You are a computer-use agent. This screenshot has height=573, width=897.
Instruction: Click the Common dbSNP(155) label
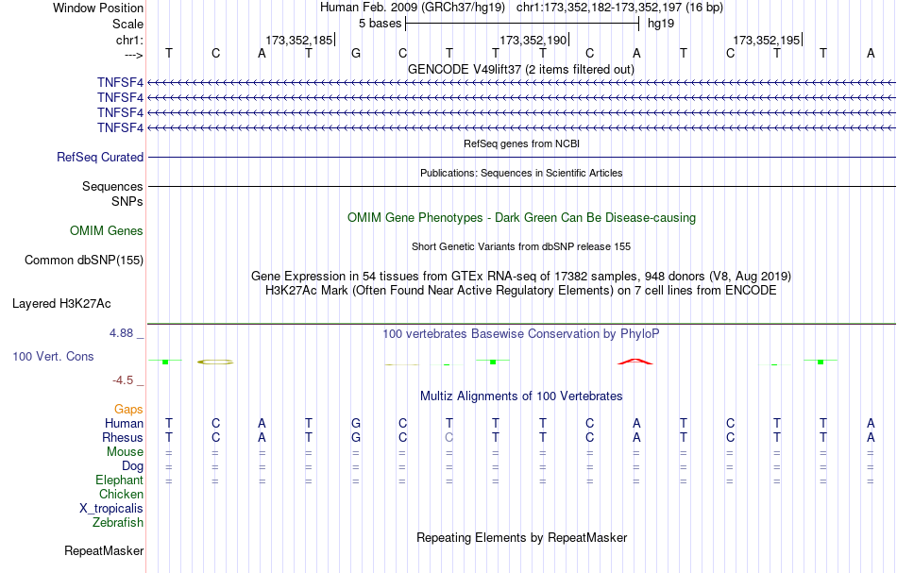pyautogui.click(x=84, y=261)
